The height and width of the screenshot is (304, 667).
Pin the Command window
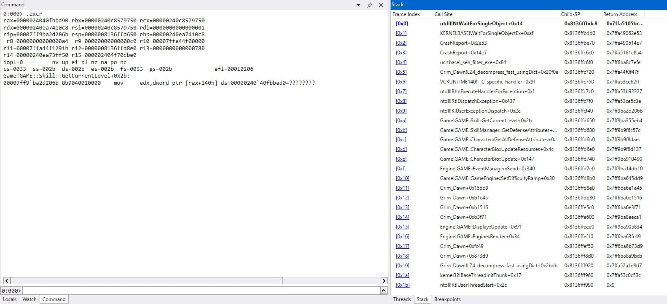click(x=369, y=5)
